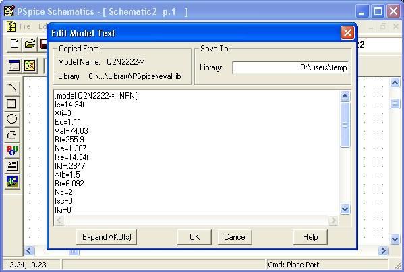Select the Draw Polyline tool
The image size is (404, 272).
tap(11, 135)
